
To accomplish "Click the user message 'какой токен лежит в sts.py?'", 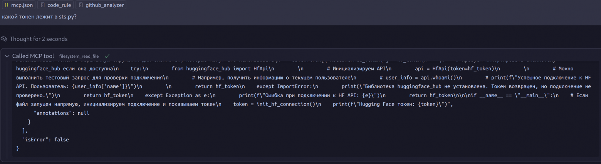I will pos(39,18).
